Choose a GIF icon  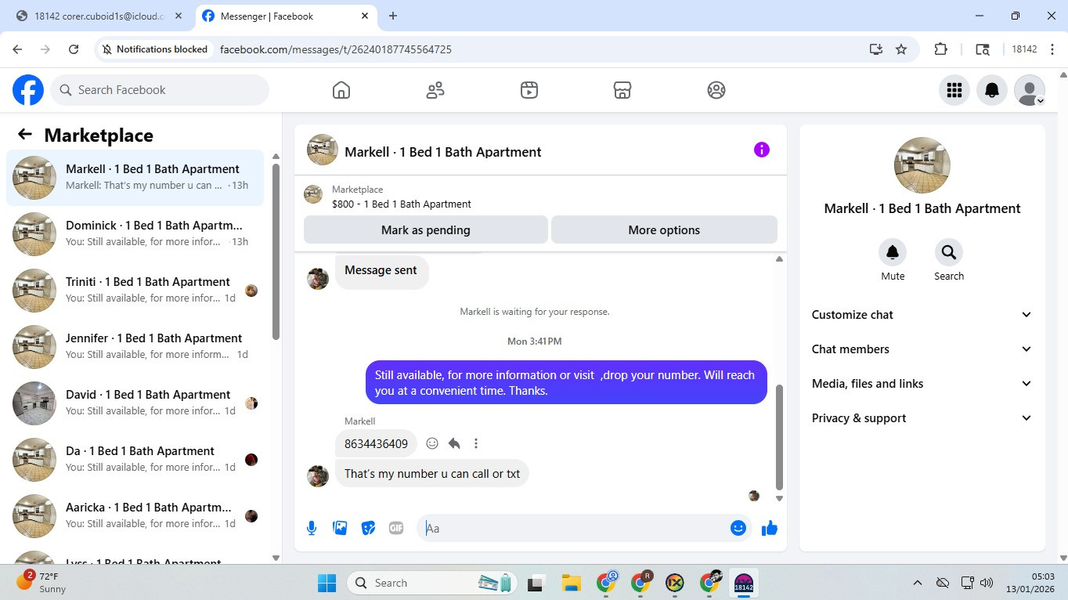click(396, 528)
